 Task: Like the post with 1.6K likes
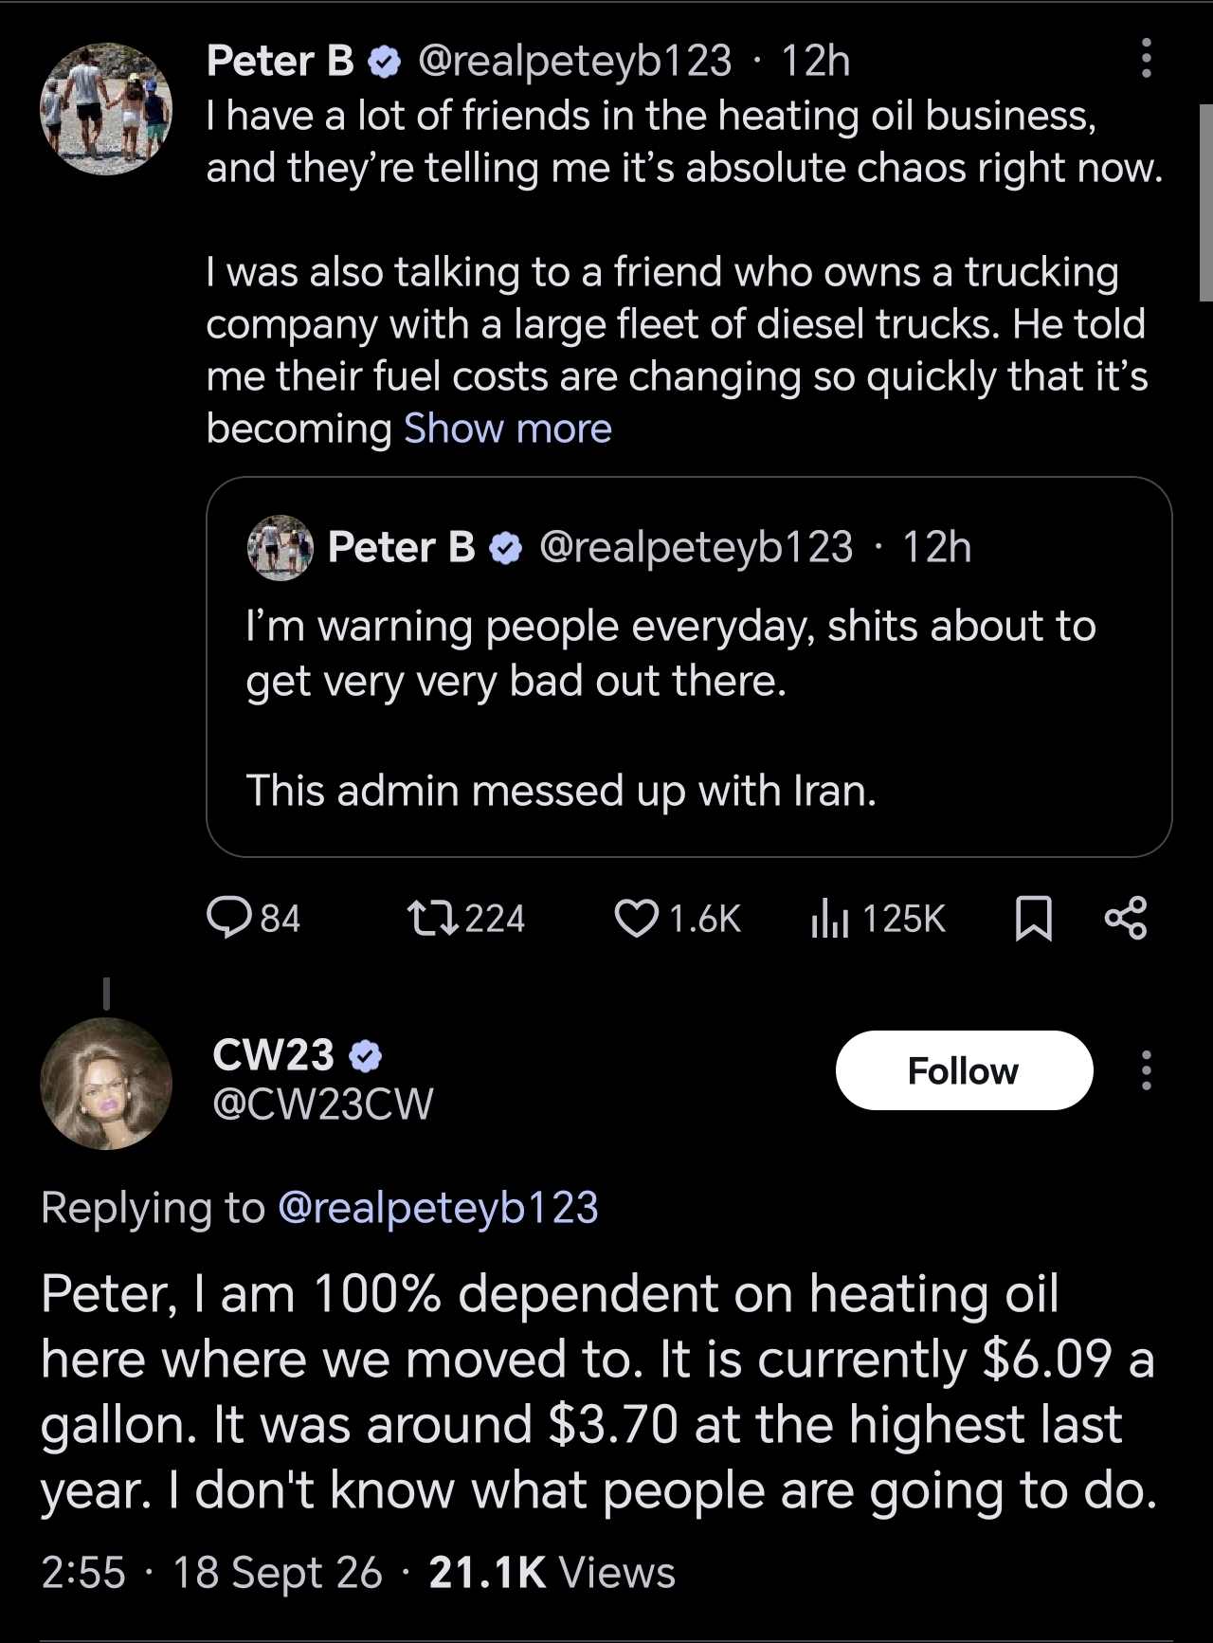(677, 918)
